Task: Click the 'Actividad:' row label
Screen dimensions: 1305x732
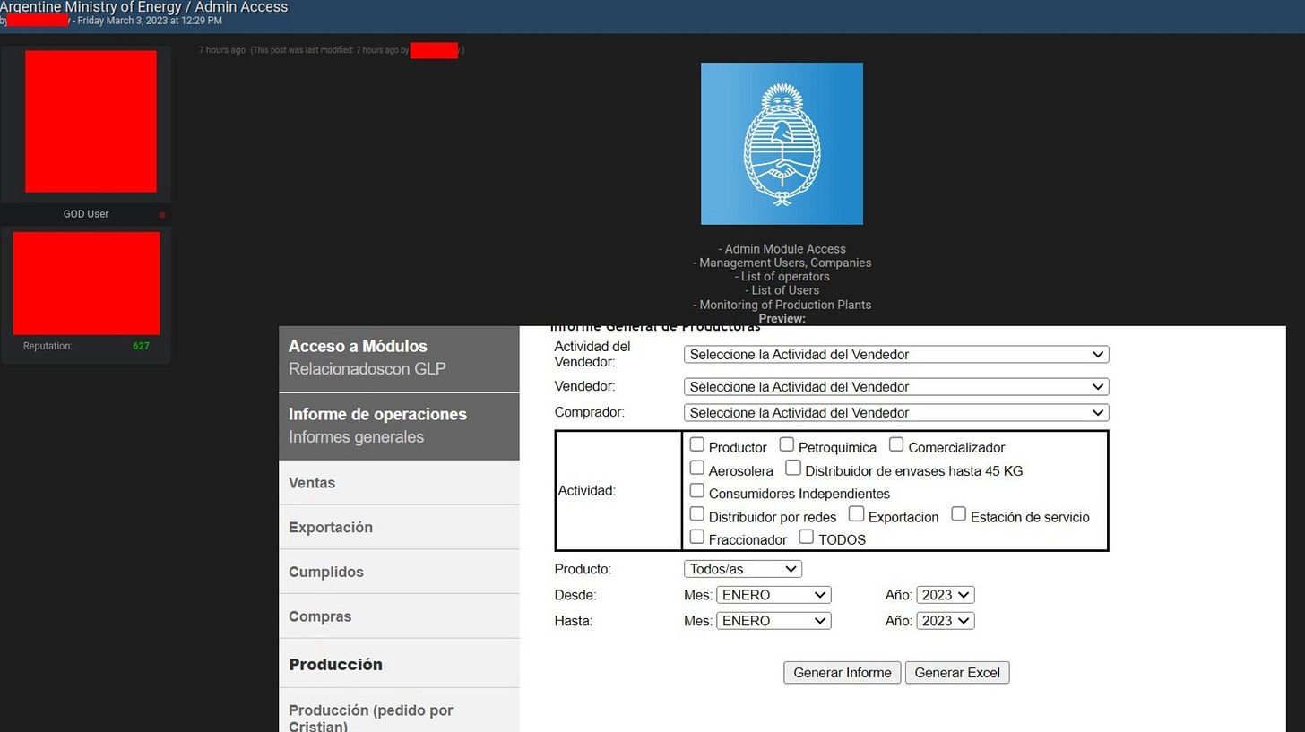Action: click(586, 491)
